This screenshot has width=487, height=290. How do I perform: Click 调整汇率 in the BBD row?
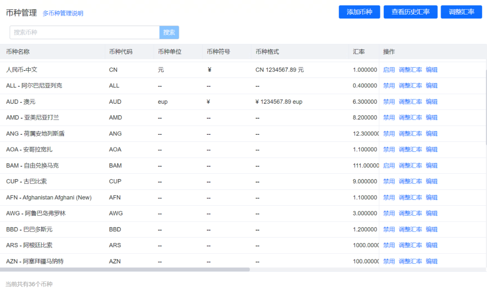(410, 229)
